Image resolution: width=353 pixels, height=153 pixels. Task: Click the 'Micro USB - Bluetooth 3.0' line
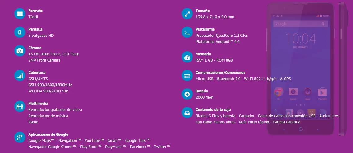[244, 79]
